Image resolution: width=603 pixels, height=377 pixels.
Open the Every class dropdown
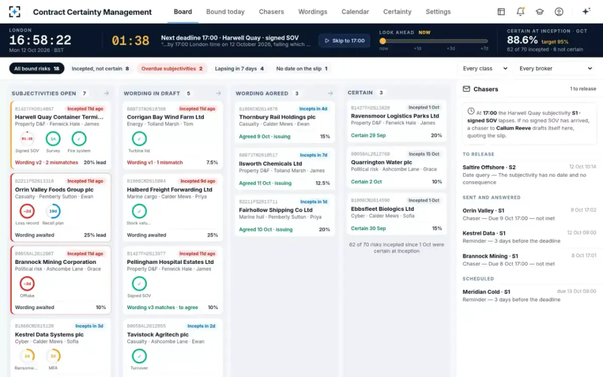tap(485, 69)
